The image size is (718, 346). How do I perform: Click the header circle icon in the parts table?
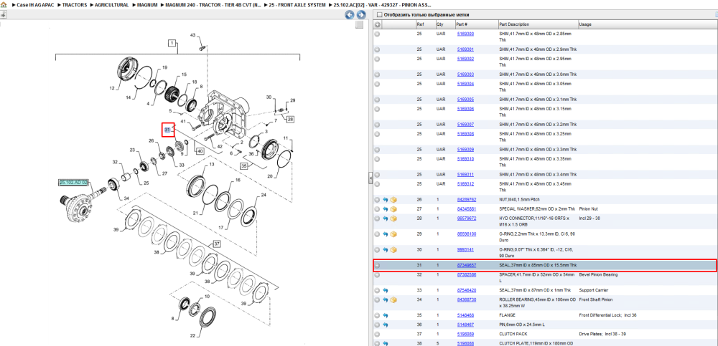[x=378, y=24]
